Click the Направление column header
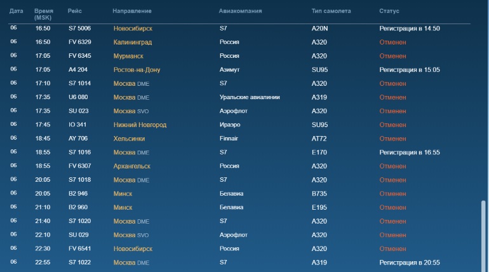This screenshot has height=272, width=489. click(x=132, y=11)
